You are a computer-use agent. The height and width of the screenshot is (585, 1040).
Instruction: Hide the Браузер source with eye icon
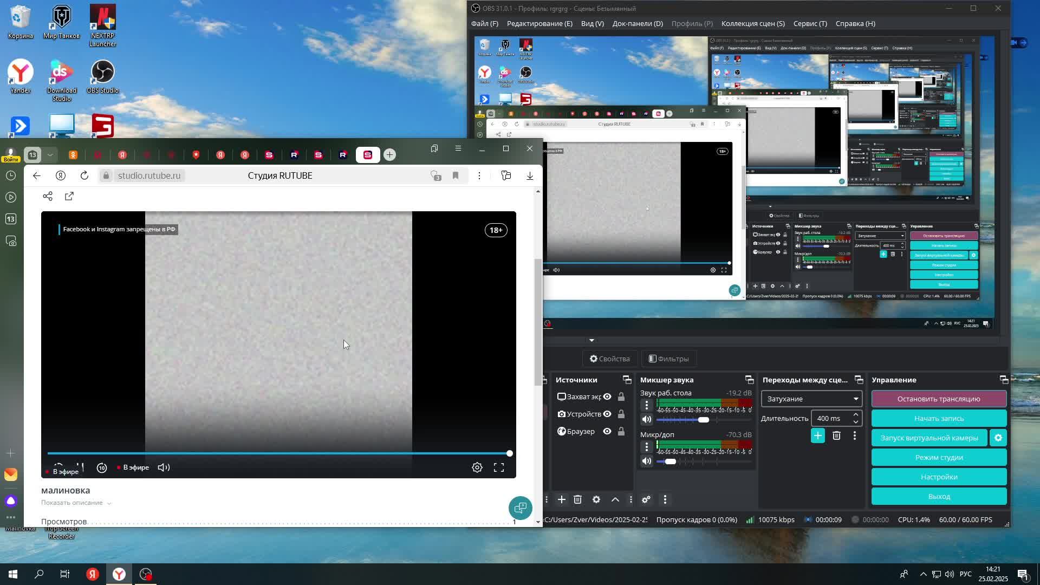point(607,431)
